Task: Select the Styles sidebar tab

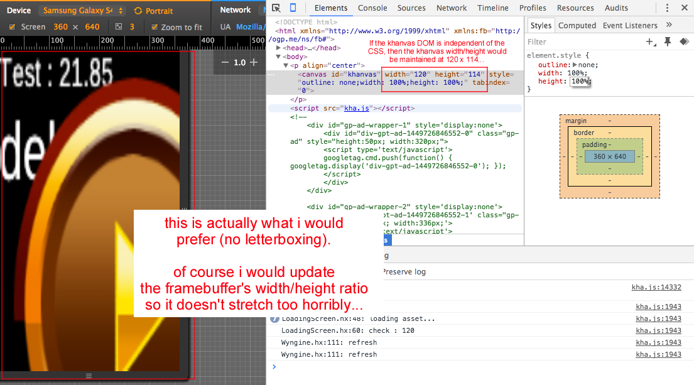Action: coord(541,26)
